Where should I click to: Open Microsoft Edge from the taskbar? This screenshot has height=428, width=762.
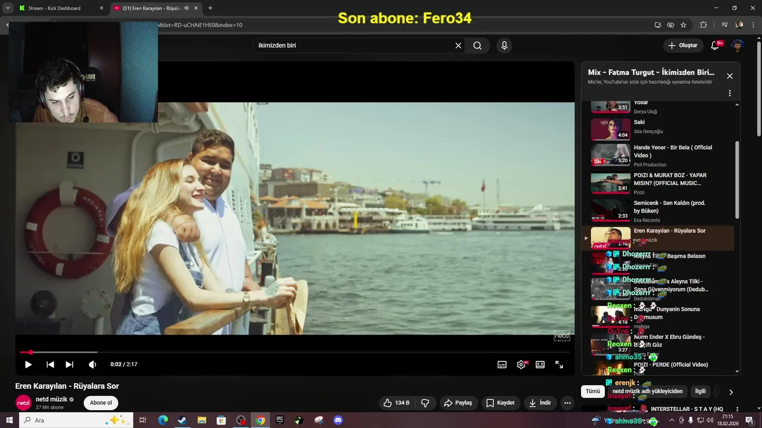click(163, 420)
